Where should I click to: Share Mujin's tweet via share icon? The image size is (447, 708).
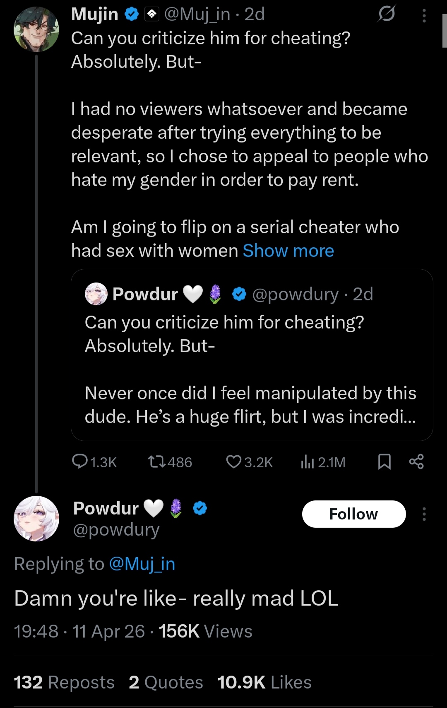coord(416,462)
